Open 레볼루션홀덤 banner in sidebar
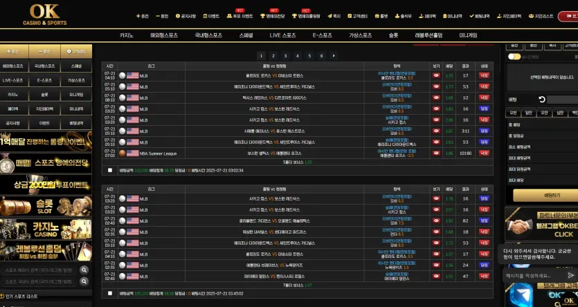The height and width of the screenshot is (307, 578). [46, 251]
